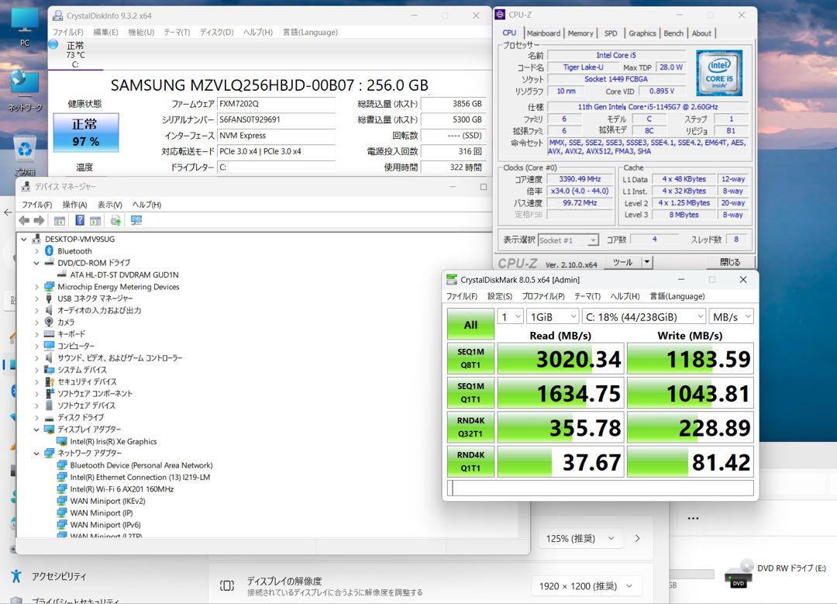The width and height of the screenshot is (837, 604).
Task: Expand the Microchip Energy Metering Devices node
Action: pos(36,287)
